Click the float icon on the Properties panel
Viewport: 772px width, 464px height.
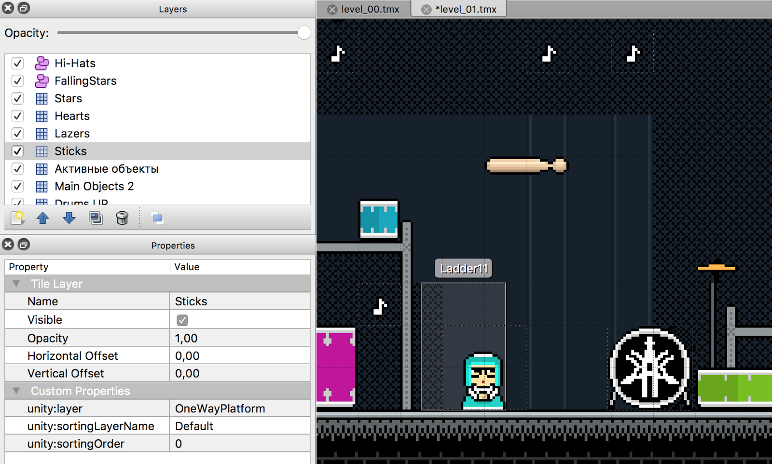coord(23,245)
